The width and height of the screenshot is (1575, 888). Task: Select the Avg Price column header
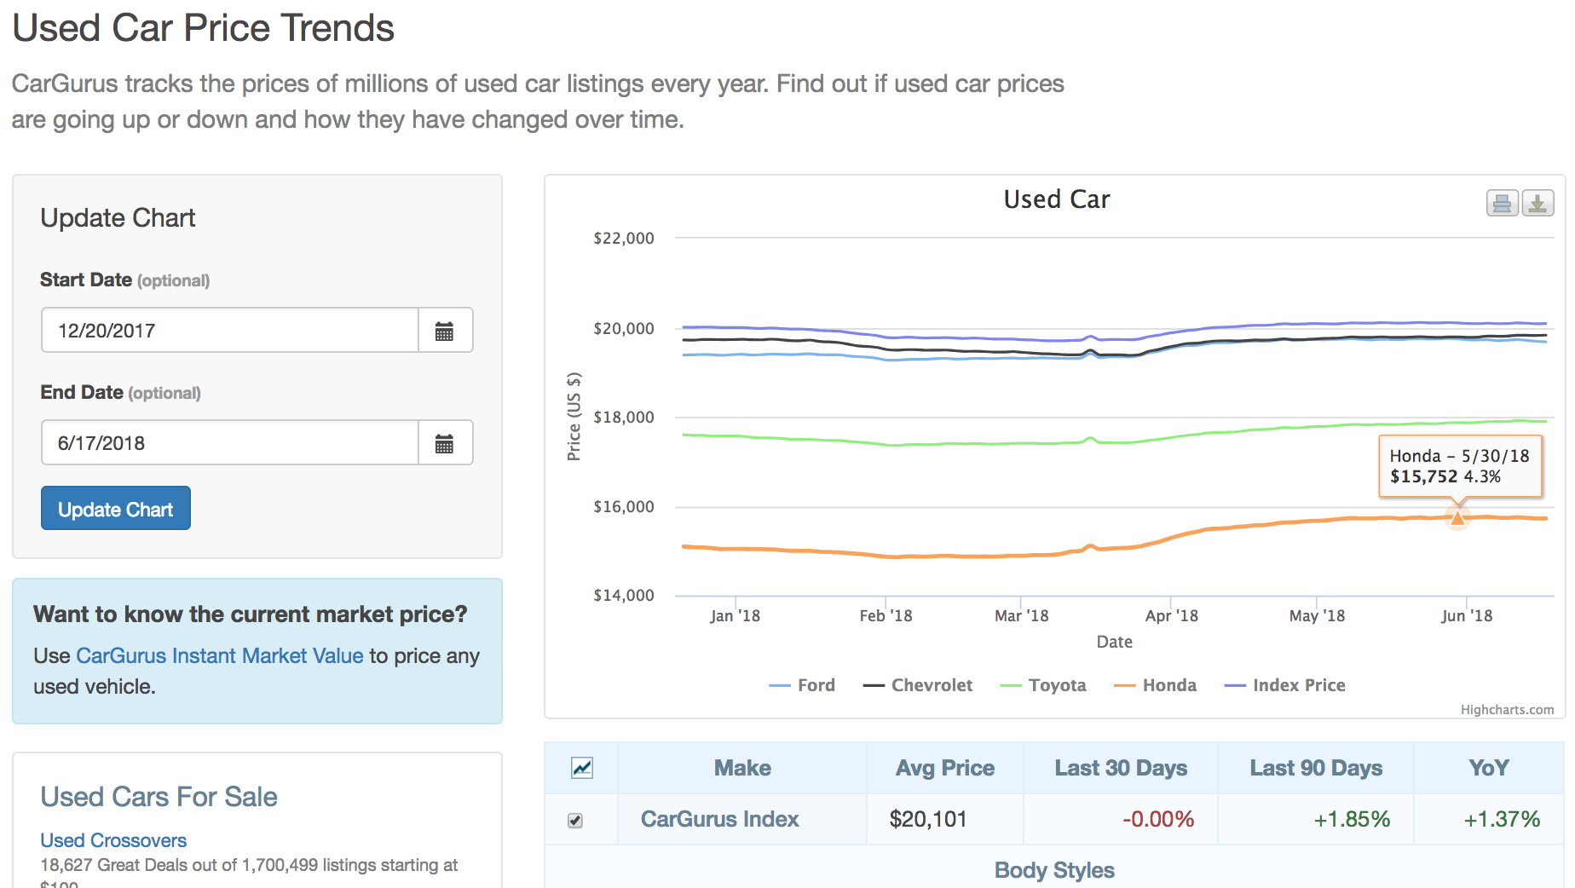945,768
